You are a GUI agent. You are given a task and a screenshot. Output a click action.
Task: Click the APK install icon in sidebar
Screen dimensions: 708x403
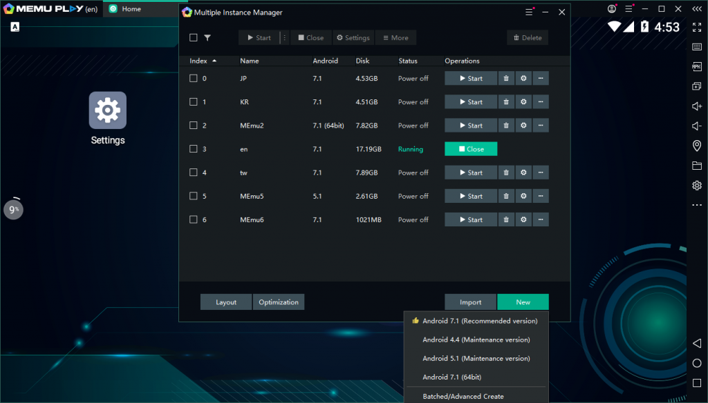697,67
